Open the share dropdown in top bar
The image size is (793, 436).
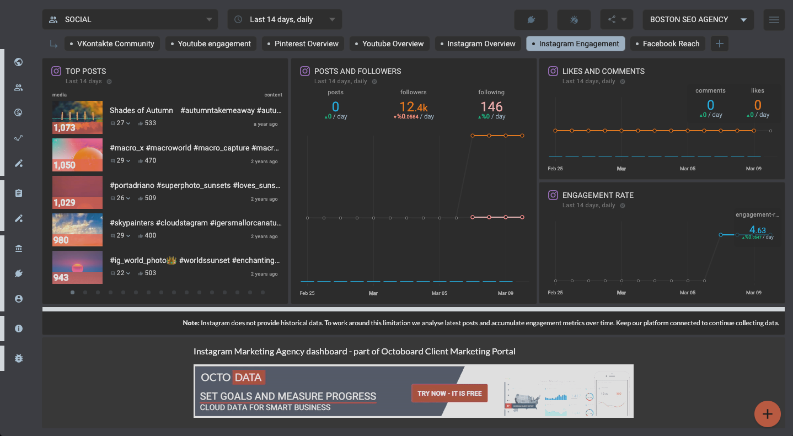click(x=617, y=19)
